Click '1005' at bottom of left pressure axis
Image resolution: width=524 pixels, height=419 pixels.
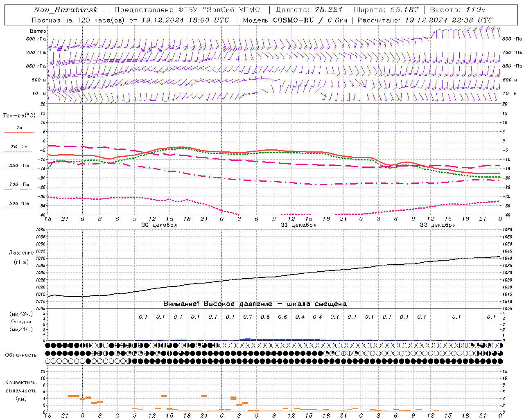41,308
